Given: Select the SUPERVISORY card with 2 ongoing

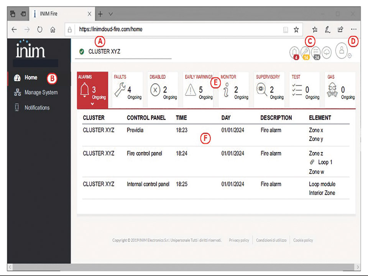Looking at the screenshot, I should tap(269, 90).
